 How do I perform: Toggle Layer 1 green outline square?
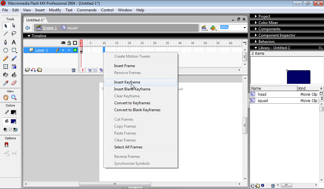pyautogui.click(x=75, y=50)
